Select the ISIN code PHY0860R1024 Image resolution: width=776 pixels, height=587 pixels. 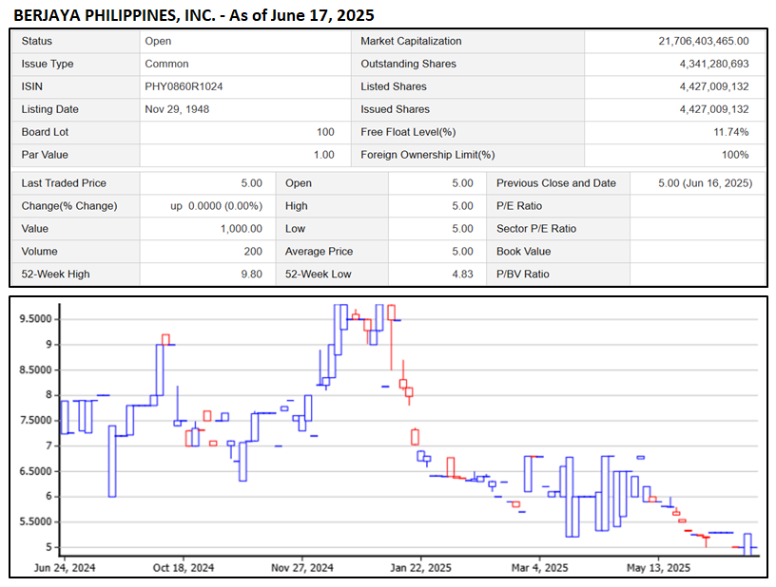184,86
